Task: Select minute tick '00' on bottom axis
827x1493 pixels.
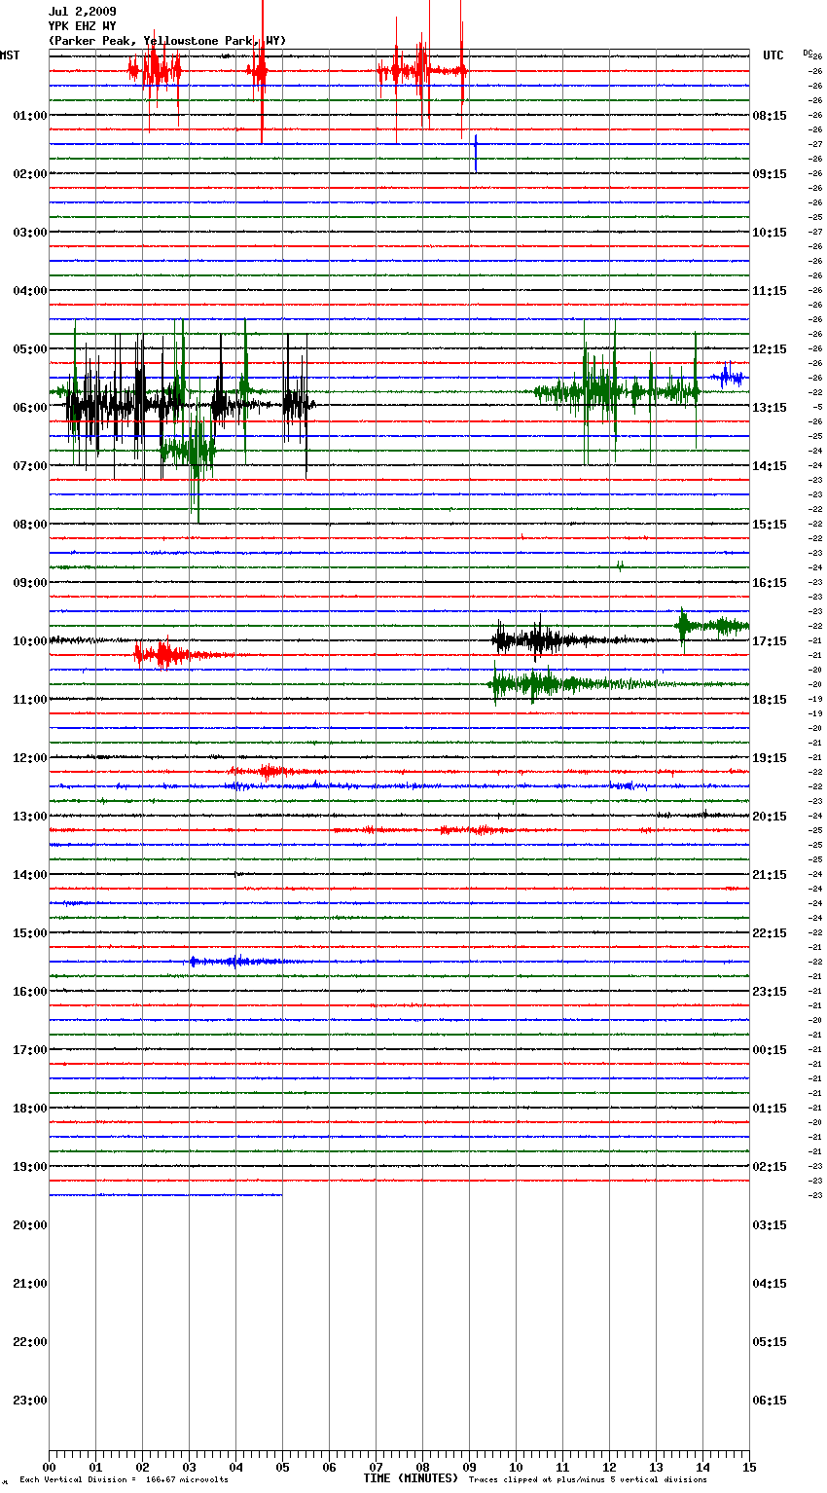Action: (49, 1467)
